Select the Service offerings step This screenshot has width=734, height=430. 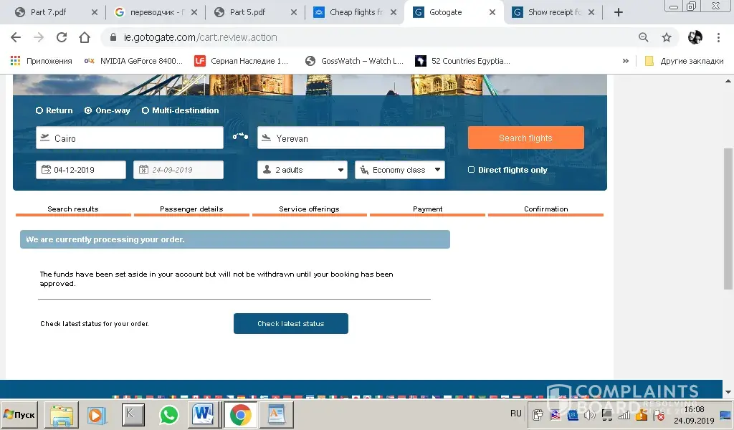point(309,209)
